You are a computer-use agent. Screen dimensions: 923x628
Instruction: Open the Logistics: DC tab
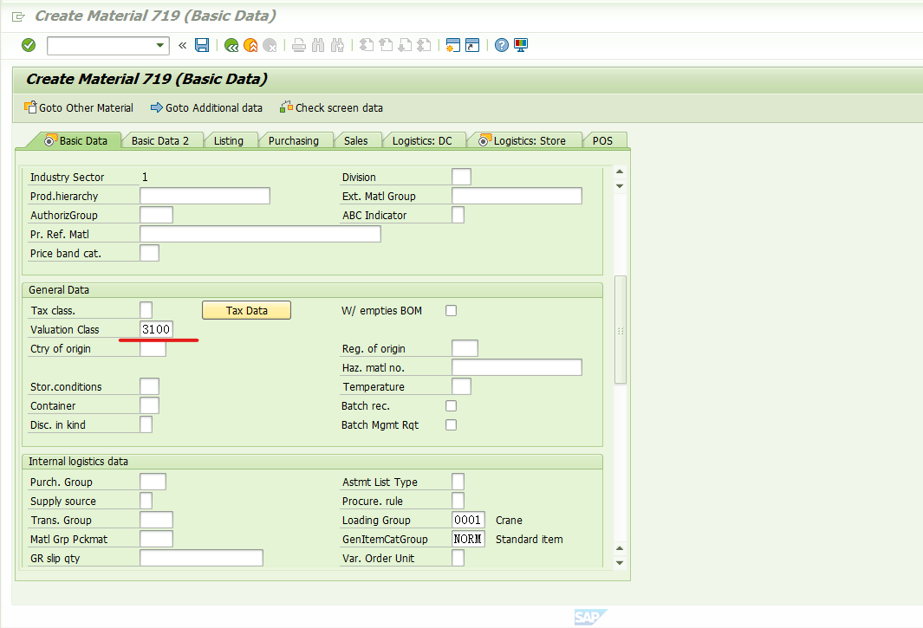[424, 139]
